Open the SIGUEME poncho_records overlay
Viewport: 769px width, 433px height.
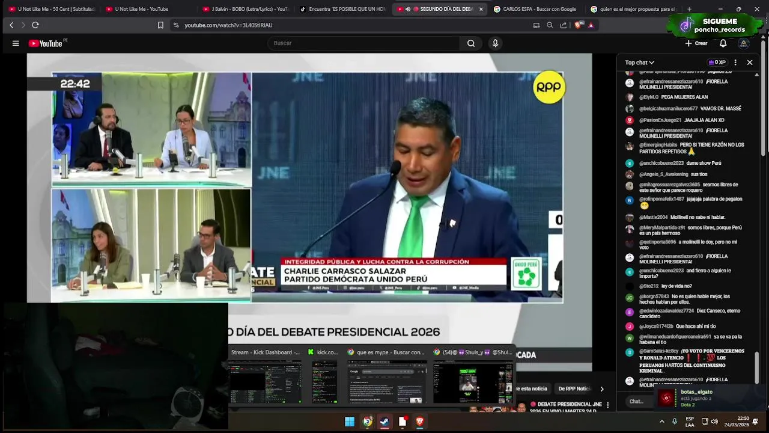tap(715, 25)
